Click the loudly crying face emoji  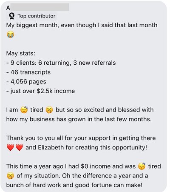coord(10,34)
